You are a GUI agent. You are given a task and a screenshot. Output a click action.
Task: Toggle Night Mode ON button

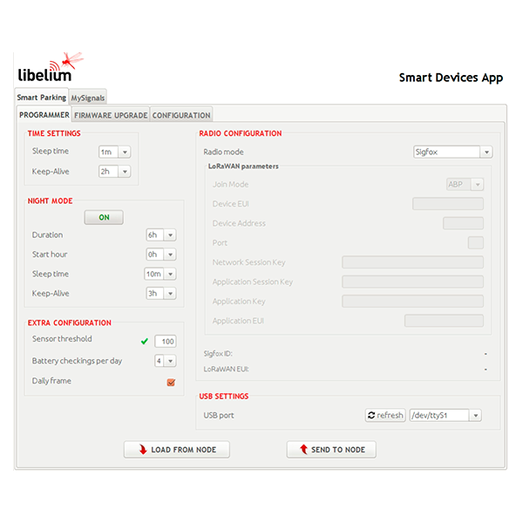(104, 217)
